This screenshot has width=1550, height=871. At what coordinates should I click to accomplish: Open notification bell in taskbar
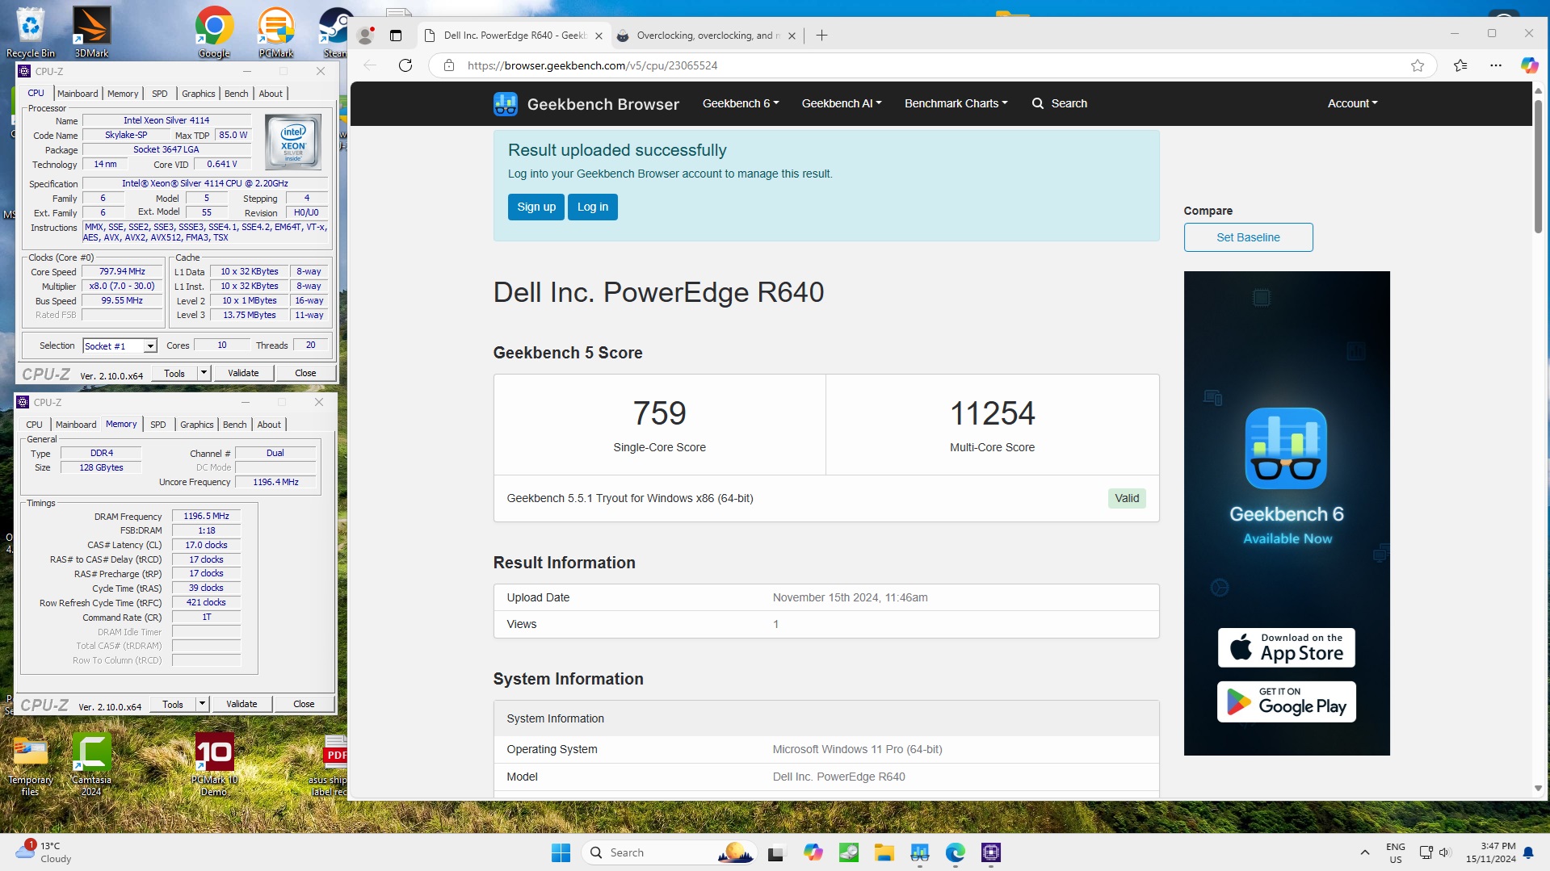[x=1528, y=852]
